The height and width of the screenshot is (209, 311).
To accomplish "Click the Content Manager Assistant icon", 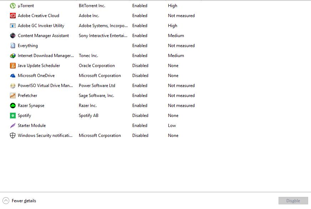I will [13, 36].
